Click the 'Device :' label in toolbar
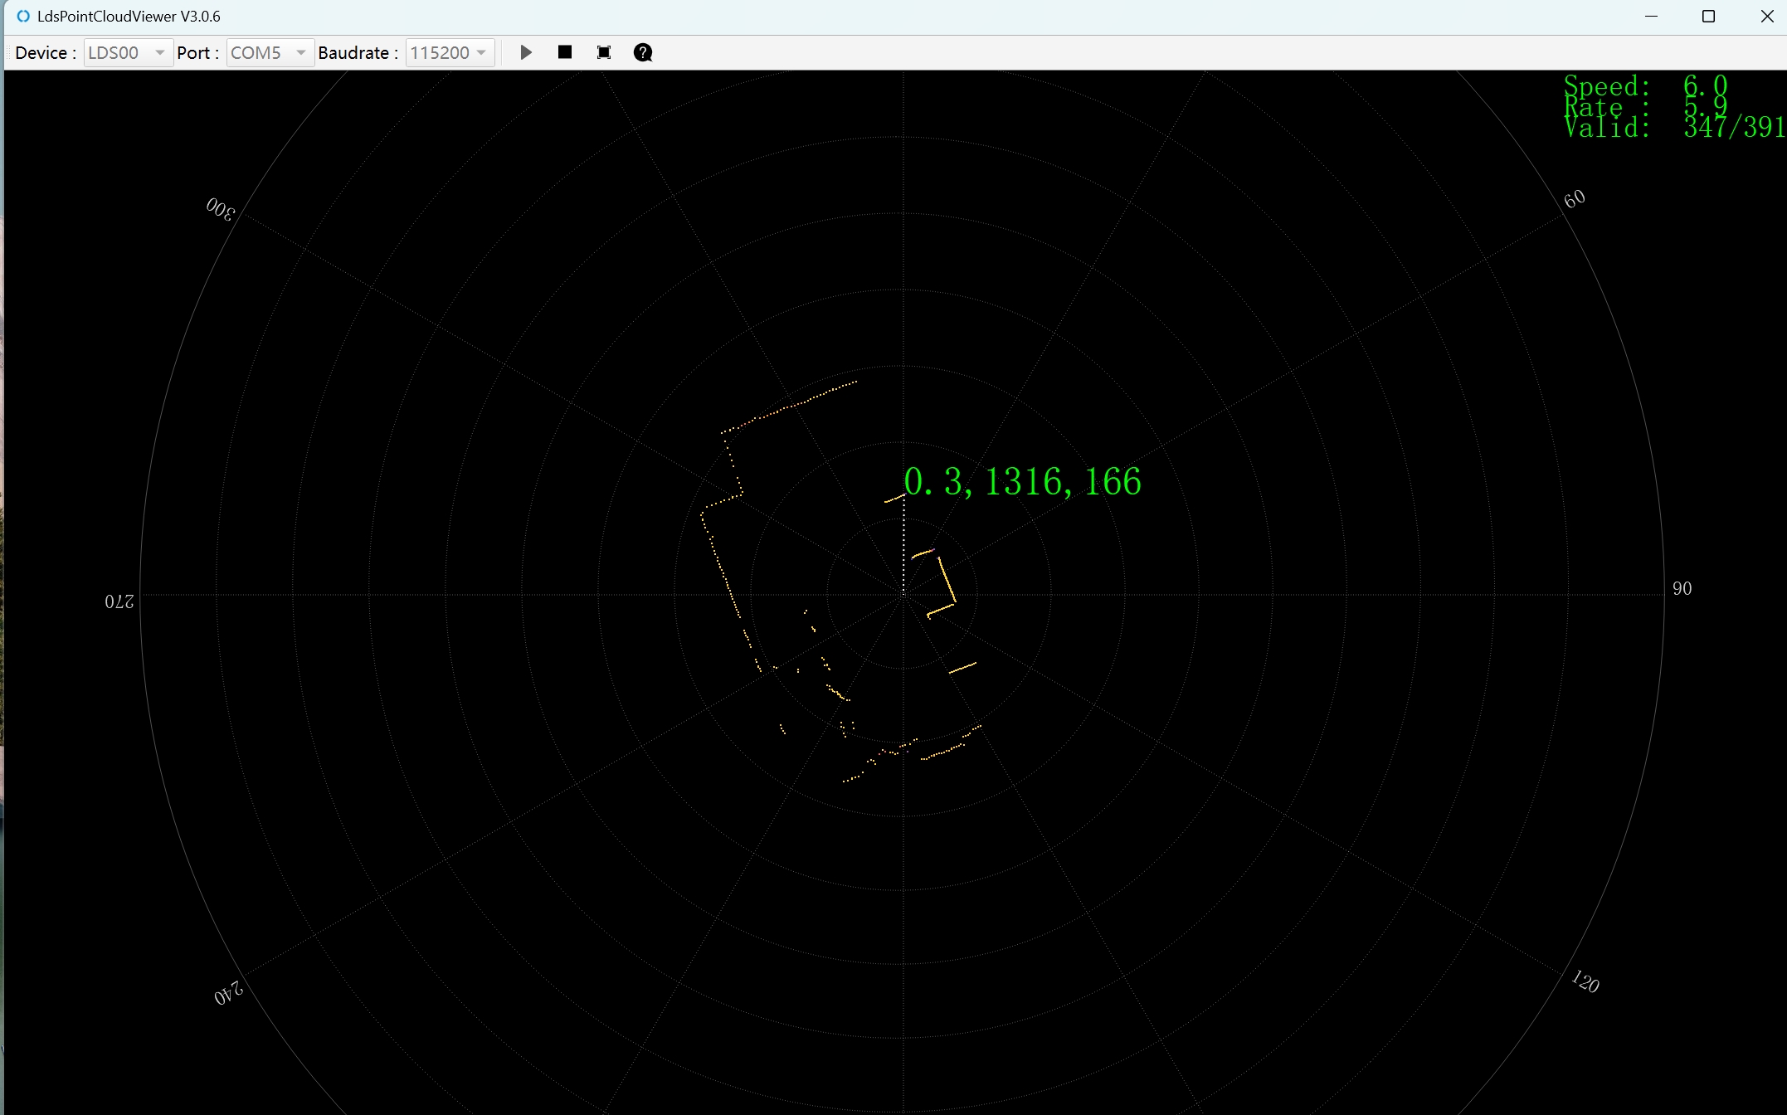Viewport: 1787px width, 1115px height. [46, 53]
